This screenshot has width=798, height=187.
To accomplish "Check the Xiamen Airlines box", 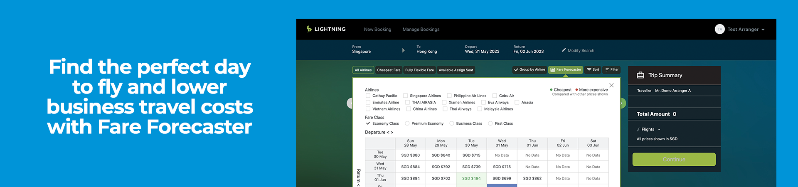I will [x=444, y=102].
